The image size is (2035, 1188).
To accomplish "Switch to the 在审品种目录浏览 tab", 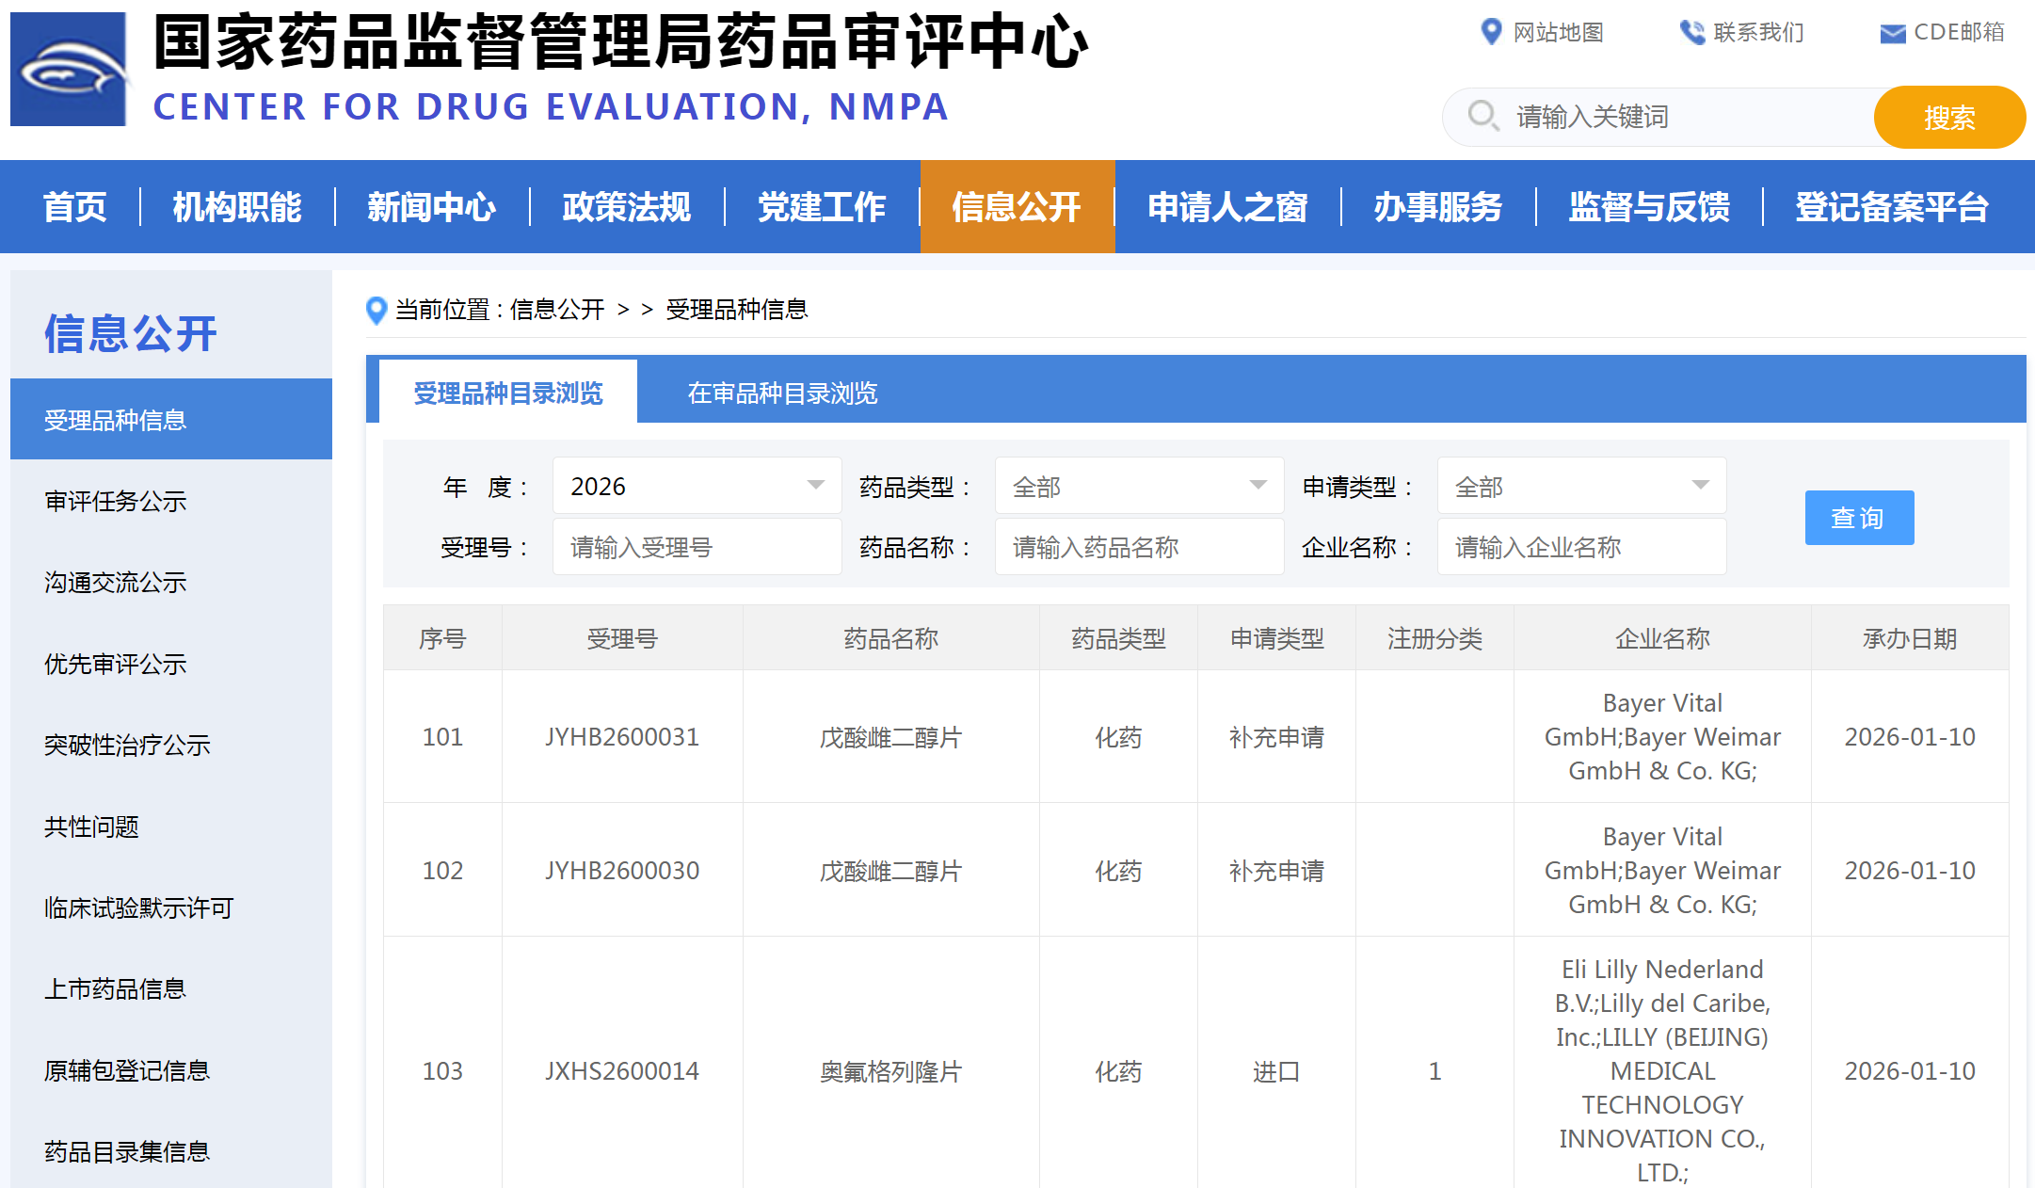I will (x=782, y=393).
